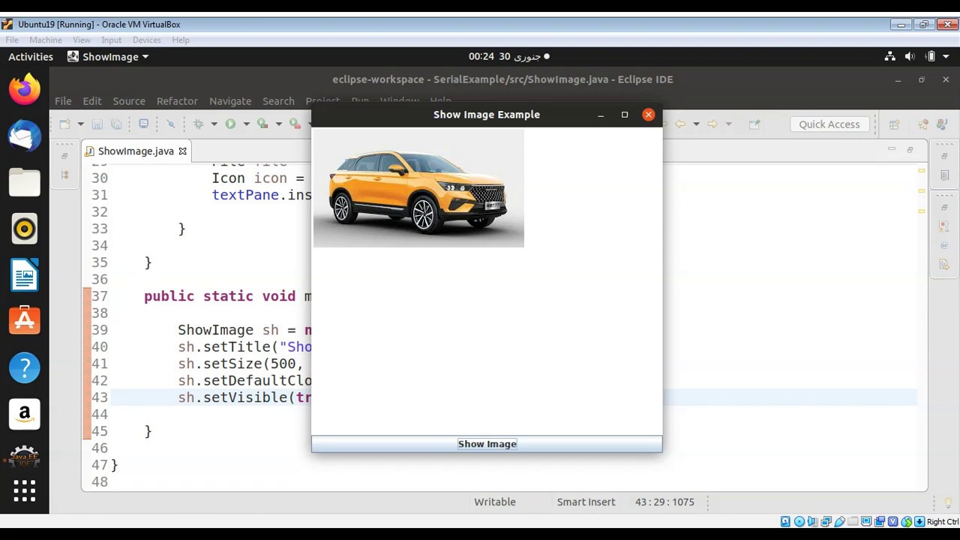Launch Firefox from the dock
960x540 pixels.
coord(25,90)
